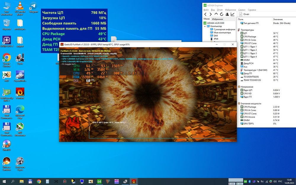Open the Windows Start menu

coord(4,181)
